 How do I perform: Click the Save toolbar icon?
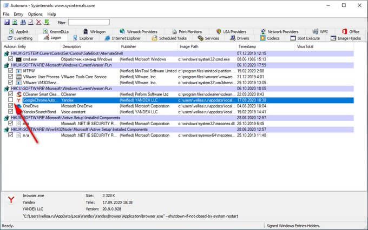coord(7,22)
